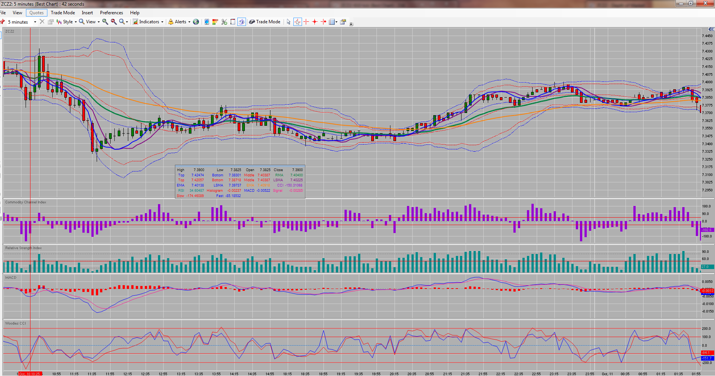Click the red-yellow-green bars icon
Image resolution: width=715 pixels, height=376 pixels.
215,22
